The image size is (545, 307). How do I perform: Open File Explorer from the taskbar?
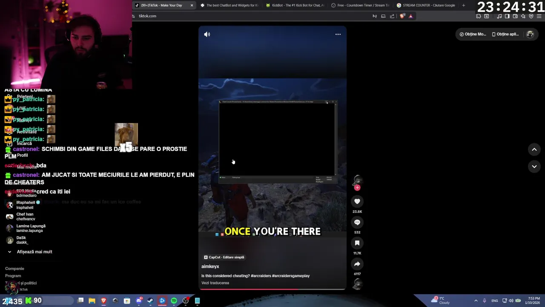click(92, 301)
